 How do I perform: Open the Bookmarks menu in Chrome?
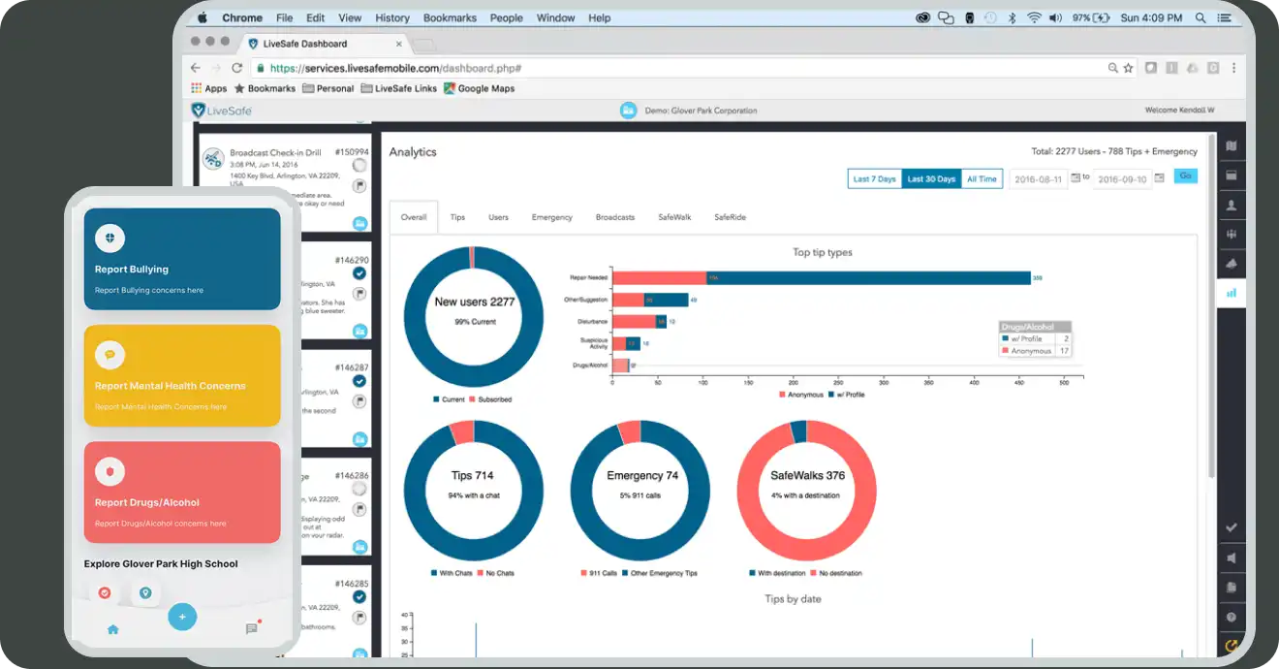tap(450, 17)
